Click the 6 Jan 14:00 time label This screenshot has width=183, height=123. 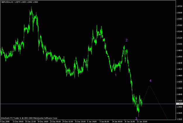pyautogui.click(x=92, y=122)
